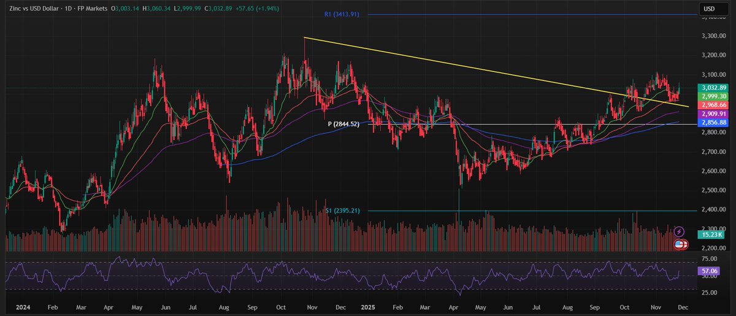The image size is (736, 316).
Task: Click the R1 (3413.91) pivot label
Action: click(x=341, y=13)
